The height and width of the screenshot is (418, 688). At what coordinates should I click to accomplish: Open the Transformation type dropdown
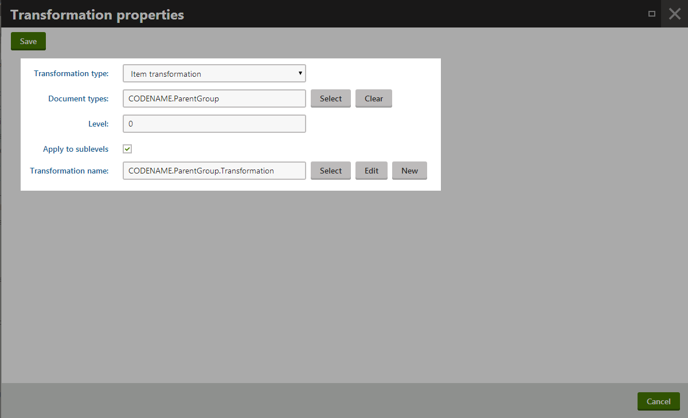(x=214, y=74)
